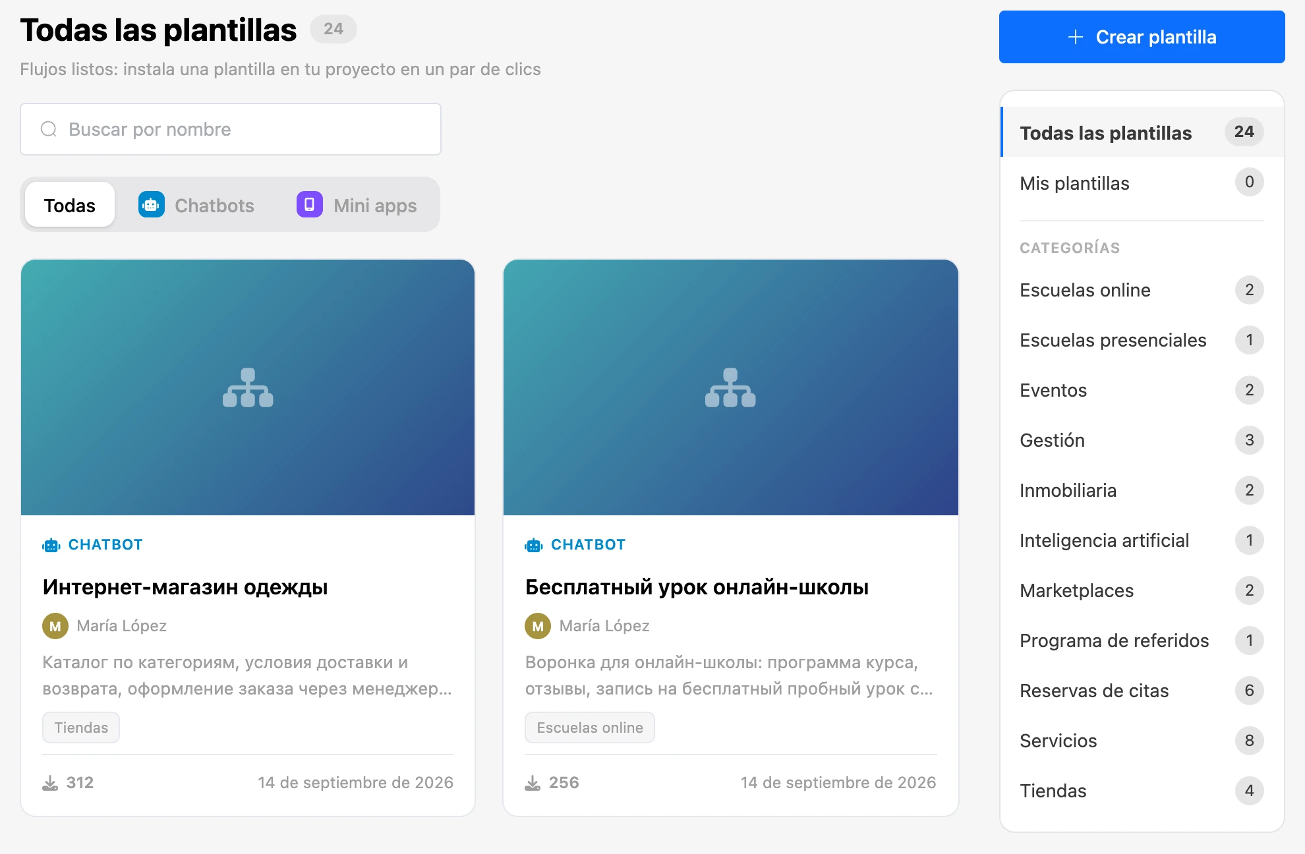The image size is (1305, 854).
Task: Click María López avatar on Бесплатный урок card
Action: [538, 626]
